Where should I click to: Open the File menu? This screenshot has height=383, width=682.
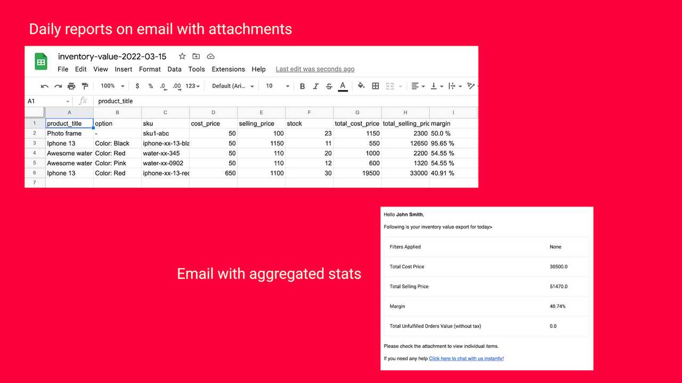point(63,69)
